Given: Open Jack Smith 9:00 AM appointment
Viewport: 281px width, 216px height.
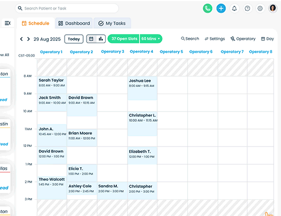Looking at the screenshot, I should pos(52,103).
